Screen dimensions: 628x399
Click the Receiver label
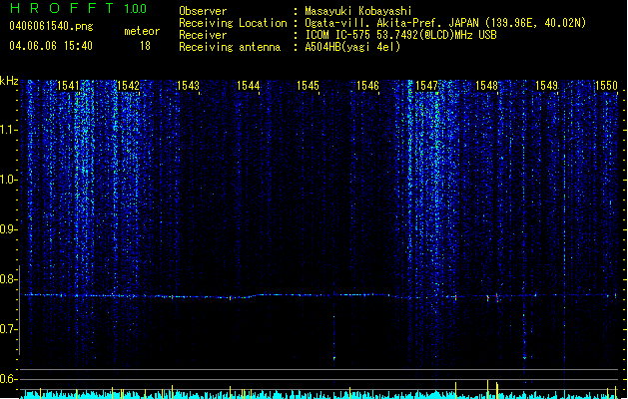pyautogui.click(x=203, y=35)
